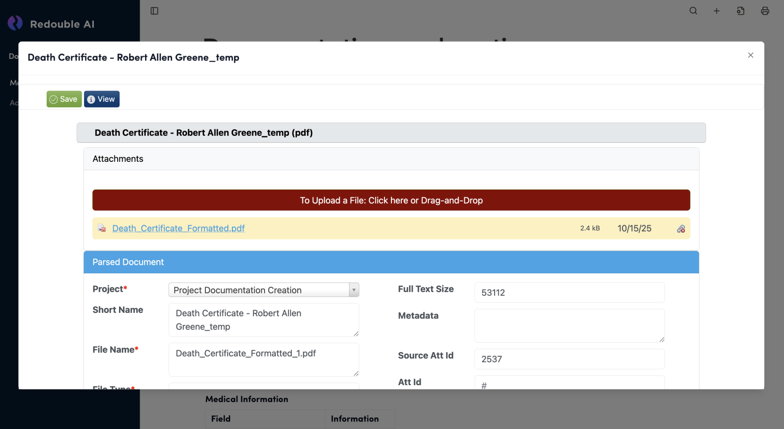Viewport: 784px width, 429px height.
Task: Click the document export icon in top bar
Action: pos(741,11)
